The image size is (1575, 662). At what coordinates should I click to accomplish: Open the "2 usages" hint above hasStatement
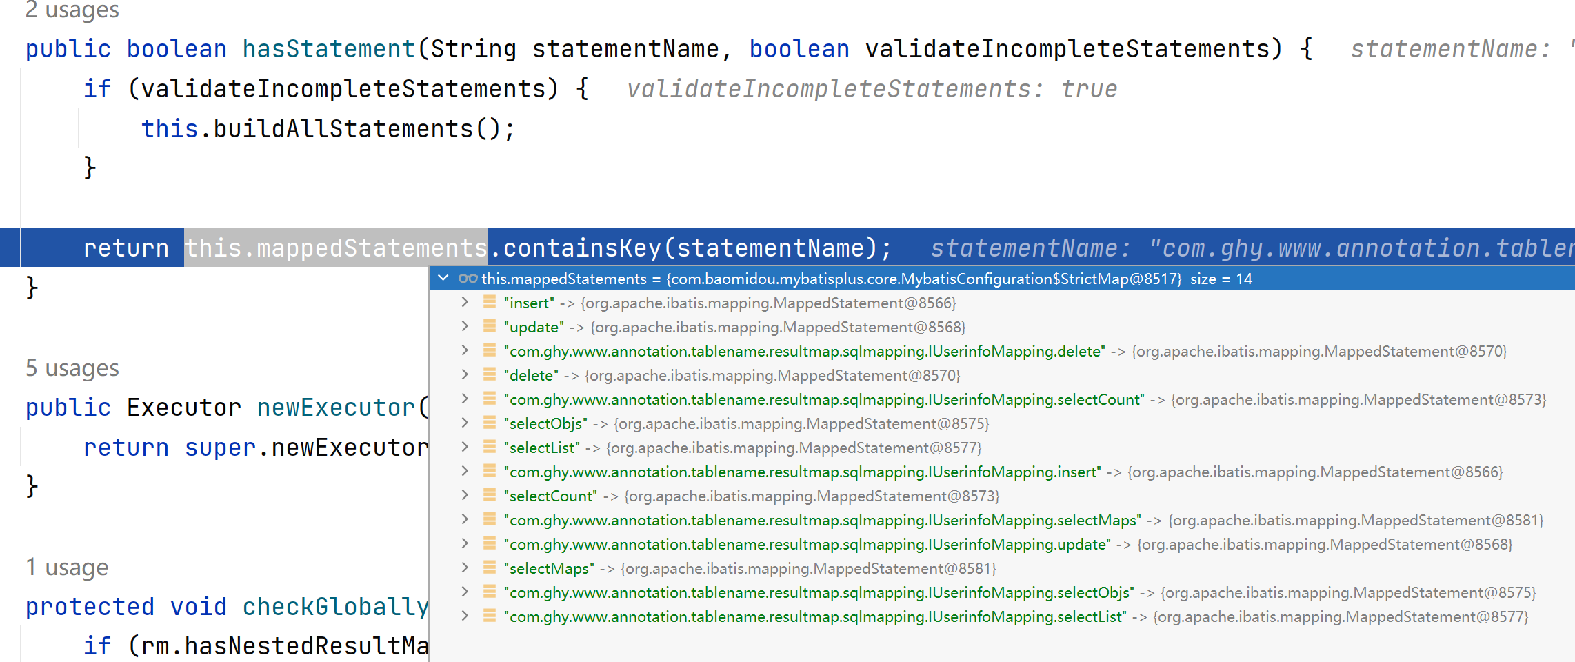[x=72, y=10]
